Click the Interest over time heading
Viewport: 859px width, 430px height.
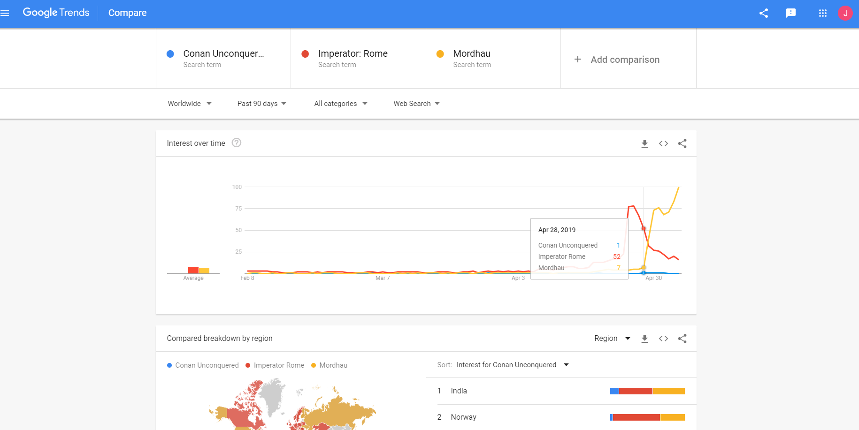pos(196,143)
